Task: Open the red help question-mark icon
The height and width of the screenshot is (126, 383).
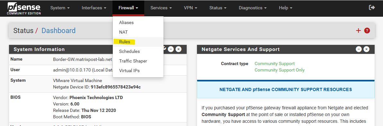Action: point(367,30)
